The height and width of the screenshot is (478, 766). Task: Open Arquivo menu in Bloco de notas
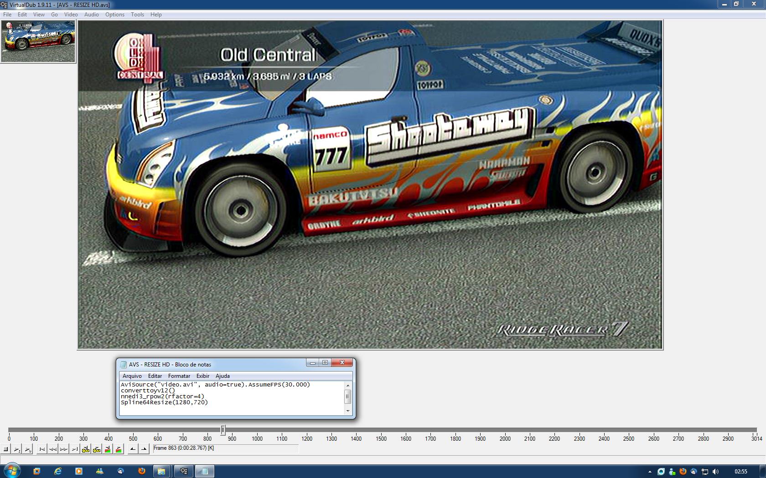point(132,376)
